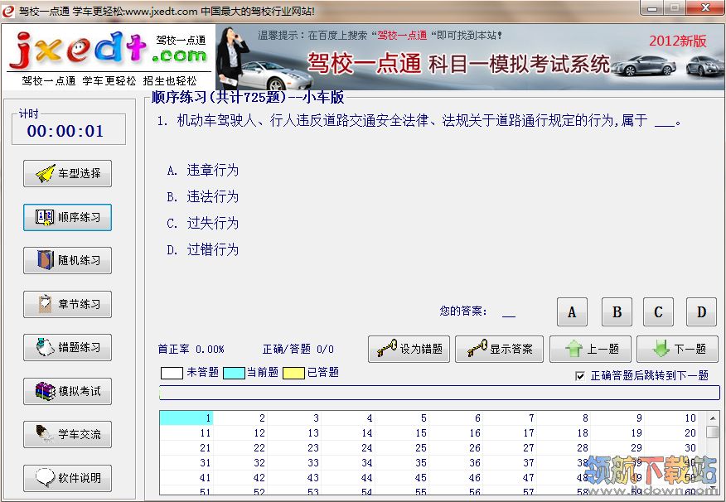
Task: Select option text B. 违法行为
Action: pos(203,196)
